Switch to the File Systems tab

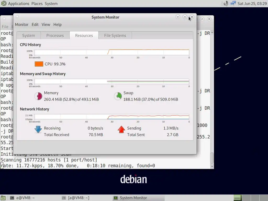coord(115,35)
